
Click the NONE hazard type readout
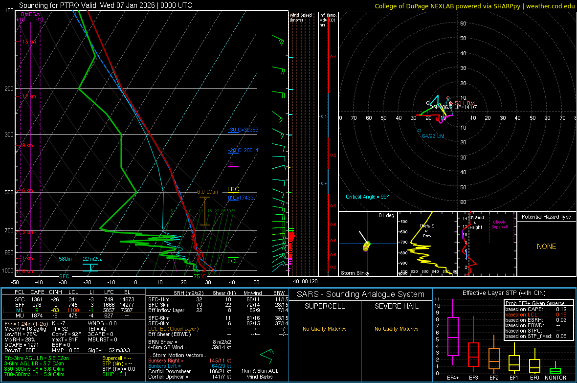pyautogui.click(x=547, y=247)
